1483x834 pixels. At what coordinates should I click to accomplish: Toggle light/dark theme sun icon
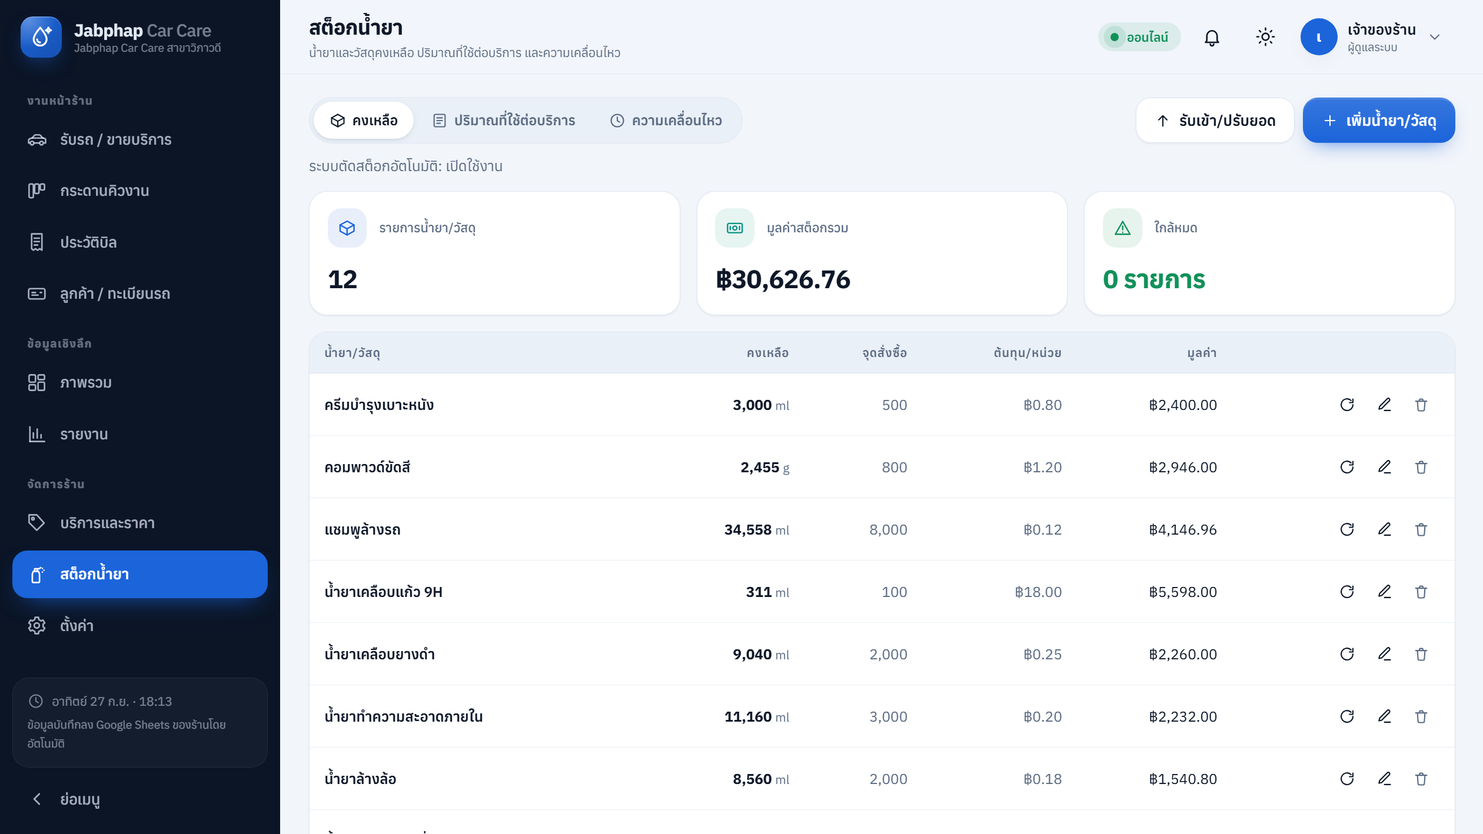(x=1265, y=37)
